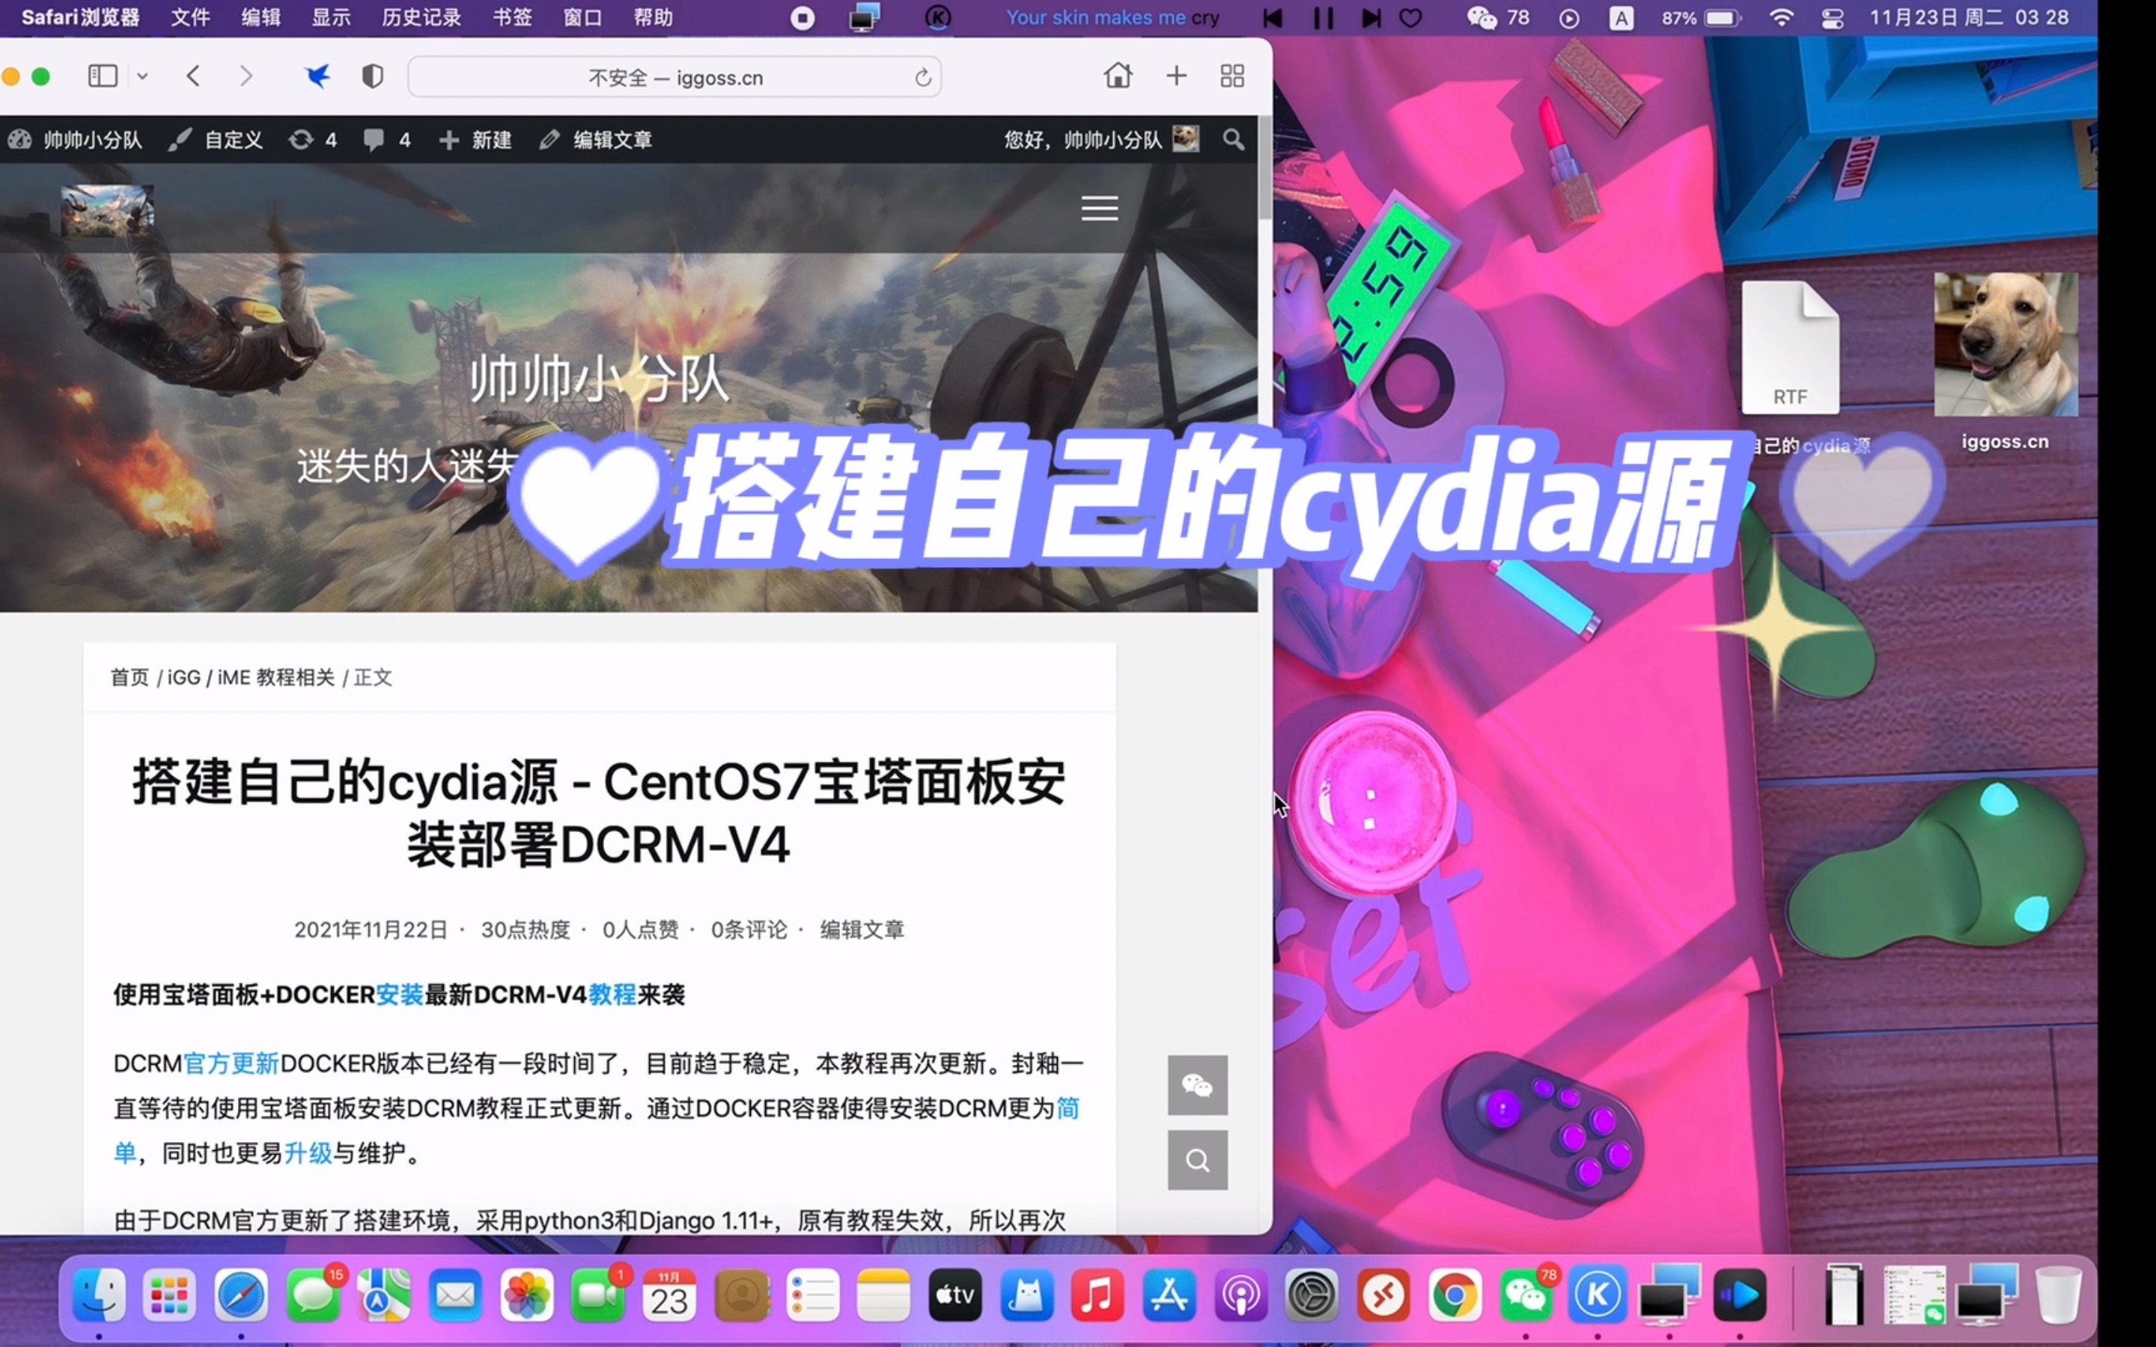Open the Wi-Fi menu bar icon

coord(1781,18)
